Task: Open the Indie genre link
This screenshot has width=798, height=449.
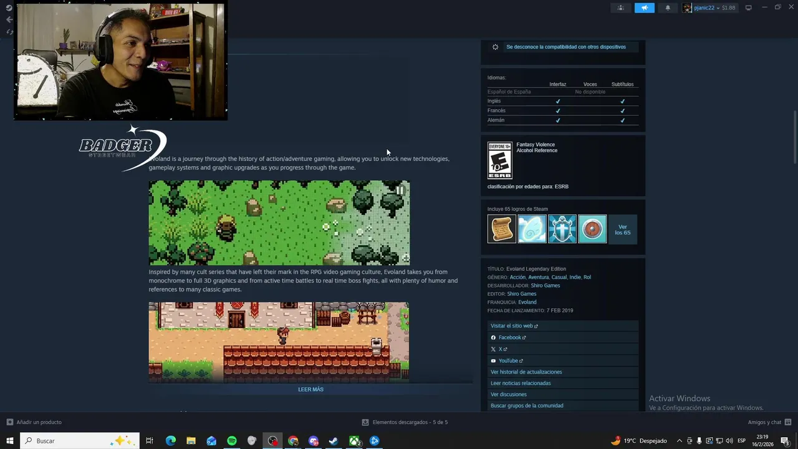Action: pyautogui.click(x=575, y=277)
